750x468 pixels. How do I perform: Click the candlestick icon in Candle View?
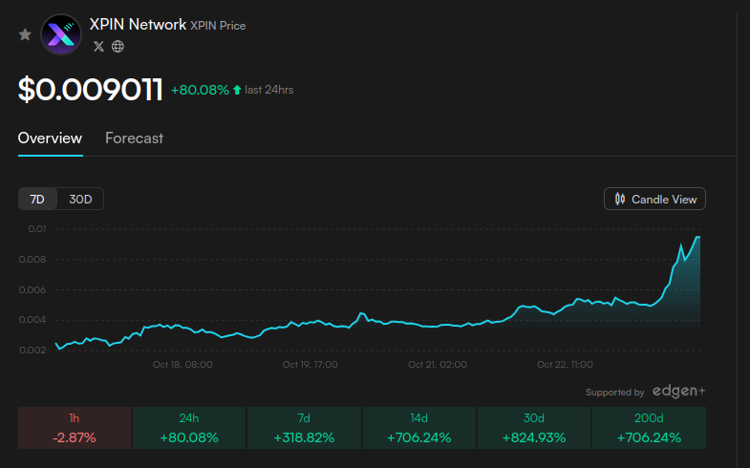tap(620, 199)
